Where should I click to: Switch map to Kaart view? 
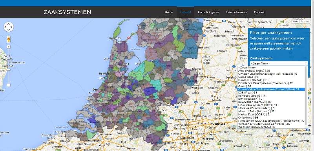[x=296, y=22]
